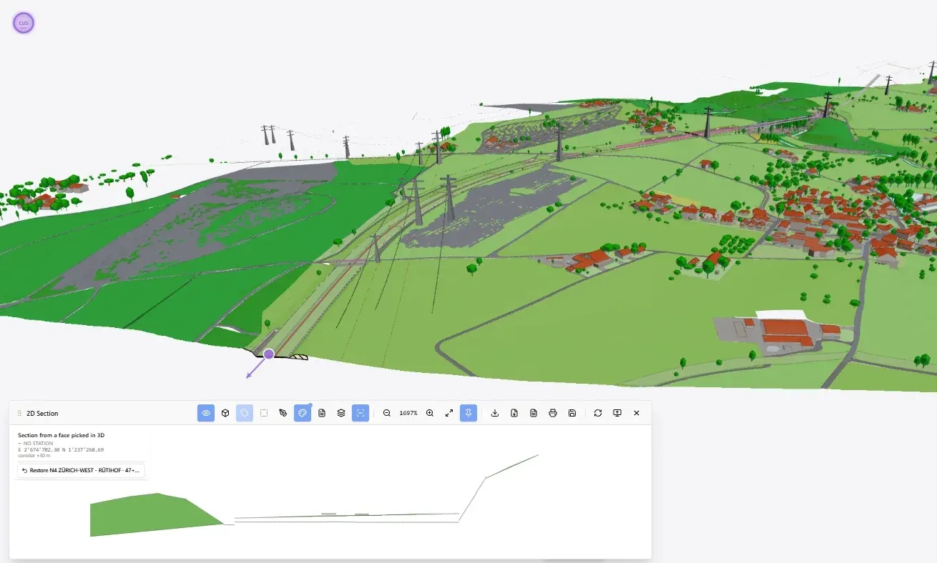Print the 2D section
937x563 pixels.
click(x=553, y=413)
